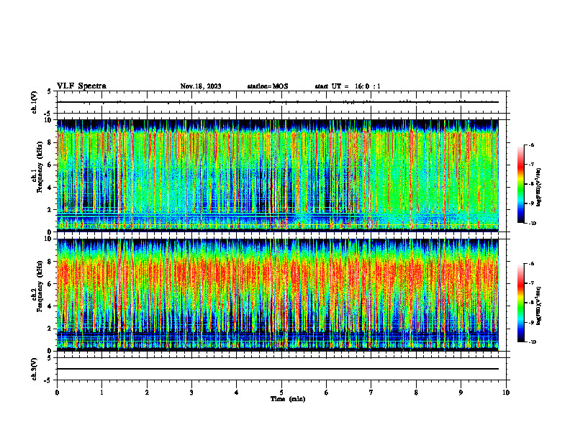
Task: Click the 'ch.3(V)' axis label
Action: click(x=35, y=369)
